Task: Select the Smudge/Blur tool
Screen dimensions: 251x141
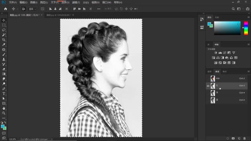Action: (x=4, y=79)
